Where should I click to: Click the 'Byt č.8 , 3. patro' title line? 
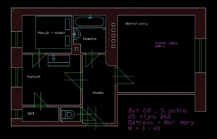pos(157,110)
